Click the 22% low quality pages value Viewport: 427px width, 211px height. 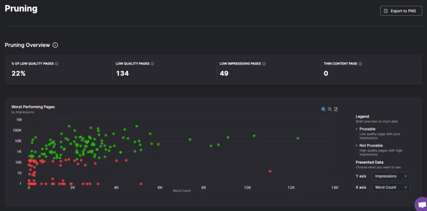click(x=18, y=74)
